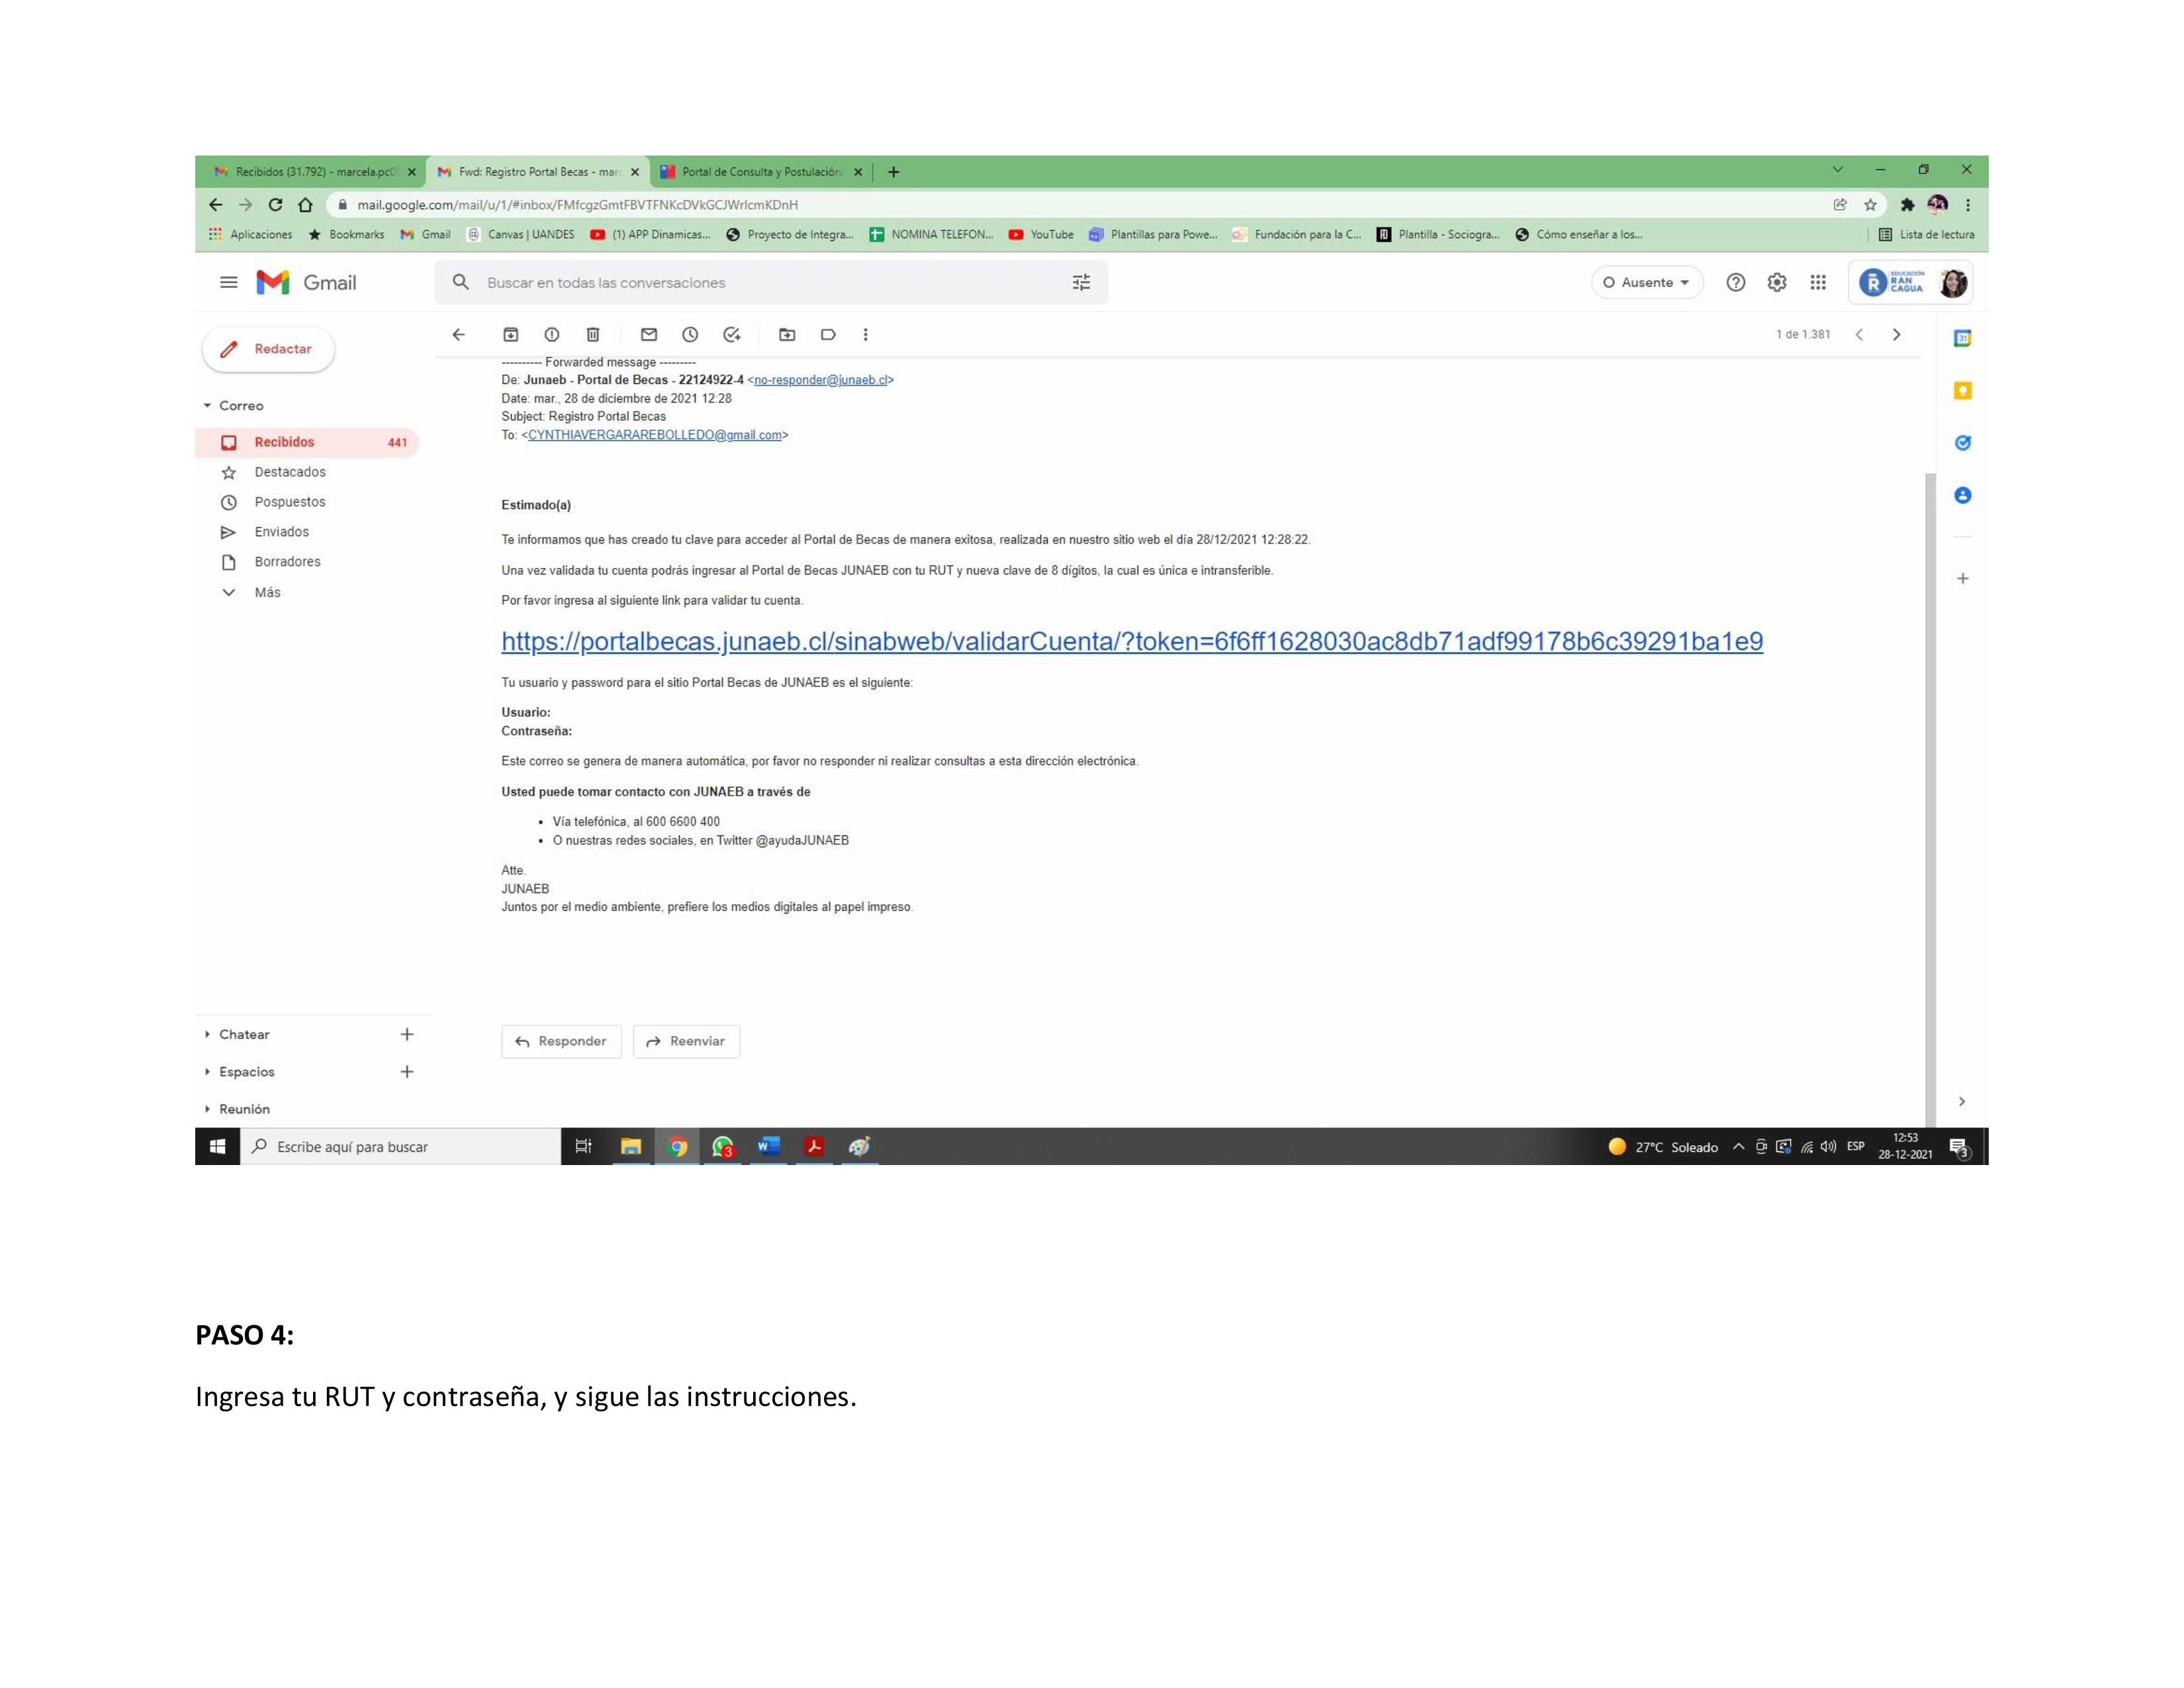
Task: Delete the email with the trash icon
Action: (592, 335)
